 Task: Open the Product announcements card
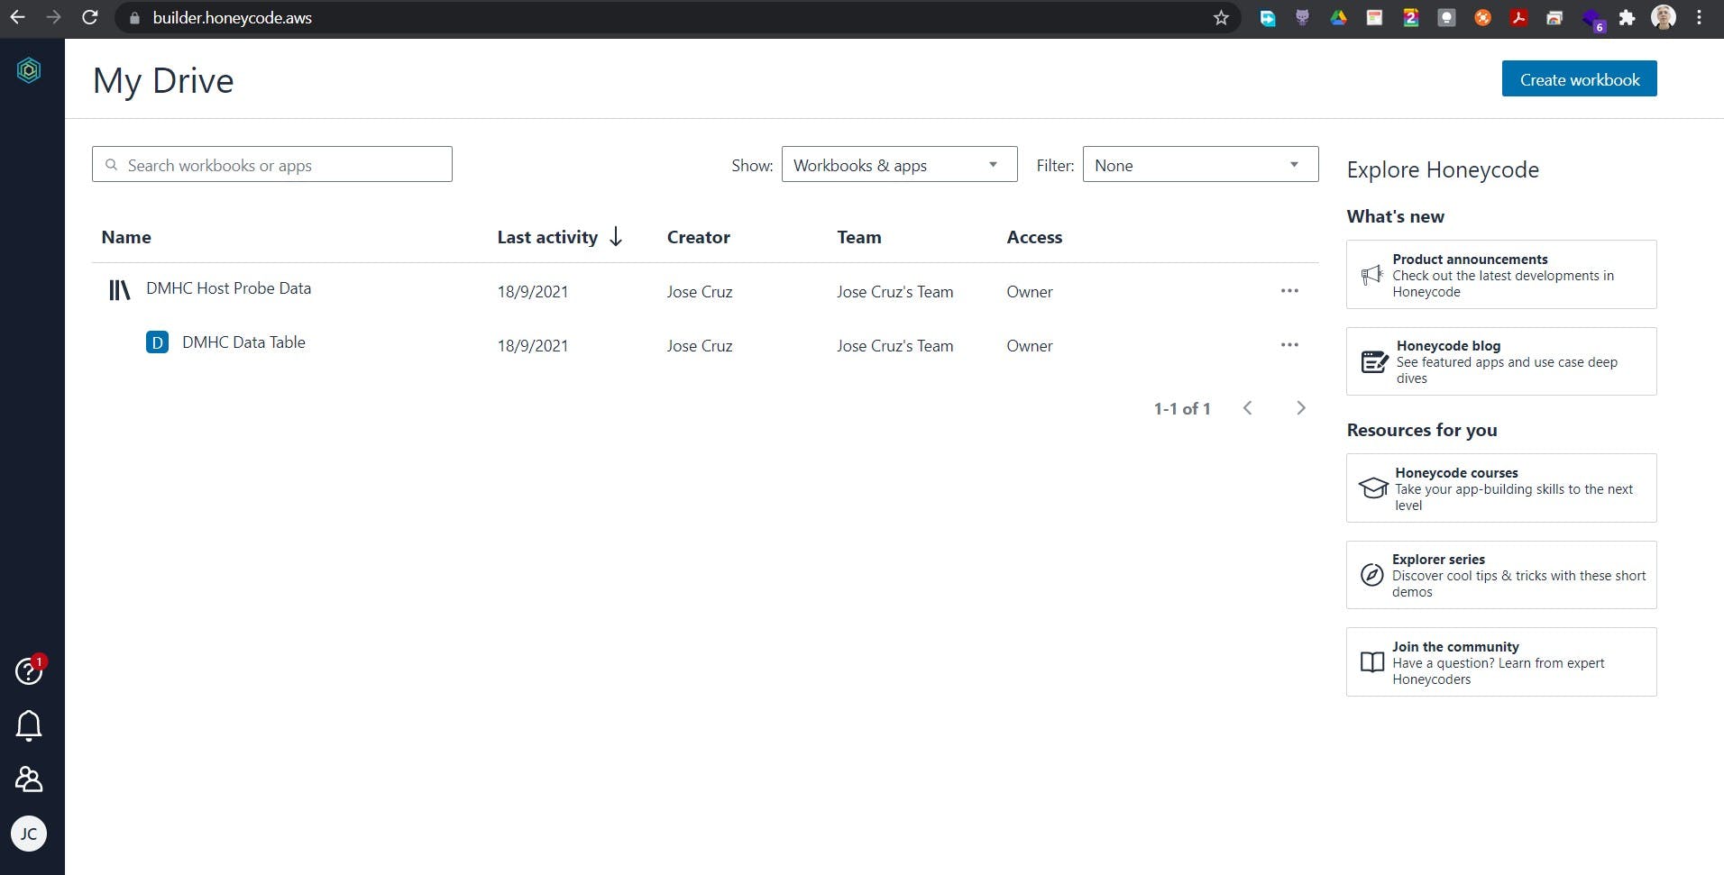(x=1501, y=275)
